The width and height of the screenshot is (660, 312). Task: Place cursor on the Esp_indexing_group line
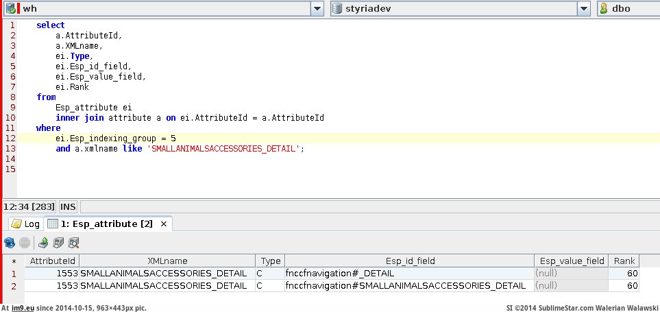(116, 138)
